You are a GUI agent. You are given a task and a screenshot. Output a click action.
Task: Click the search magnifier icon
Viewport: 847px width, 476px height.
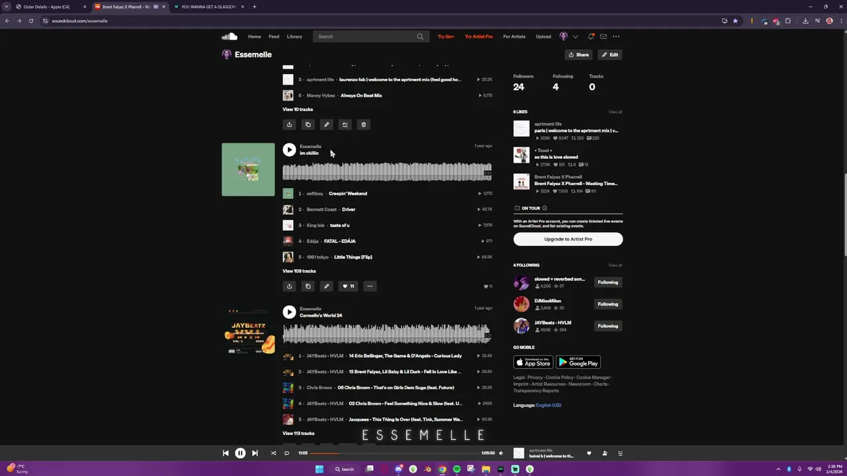coord(420,36)
